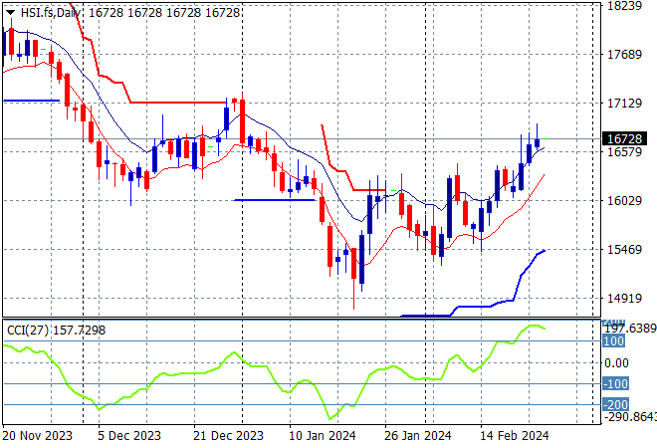657x448 pixels.
Task: Click the 197.6389 CCI maximum scale value
Action: pyautogui.click(x=629, y=327)
